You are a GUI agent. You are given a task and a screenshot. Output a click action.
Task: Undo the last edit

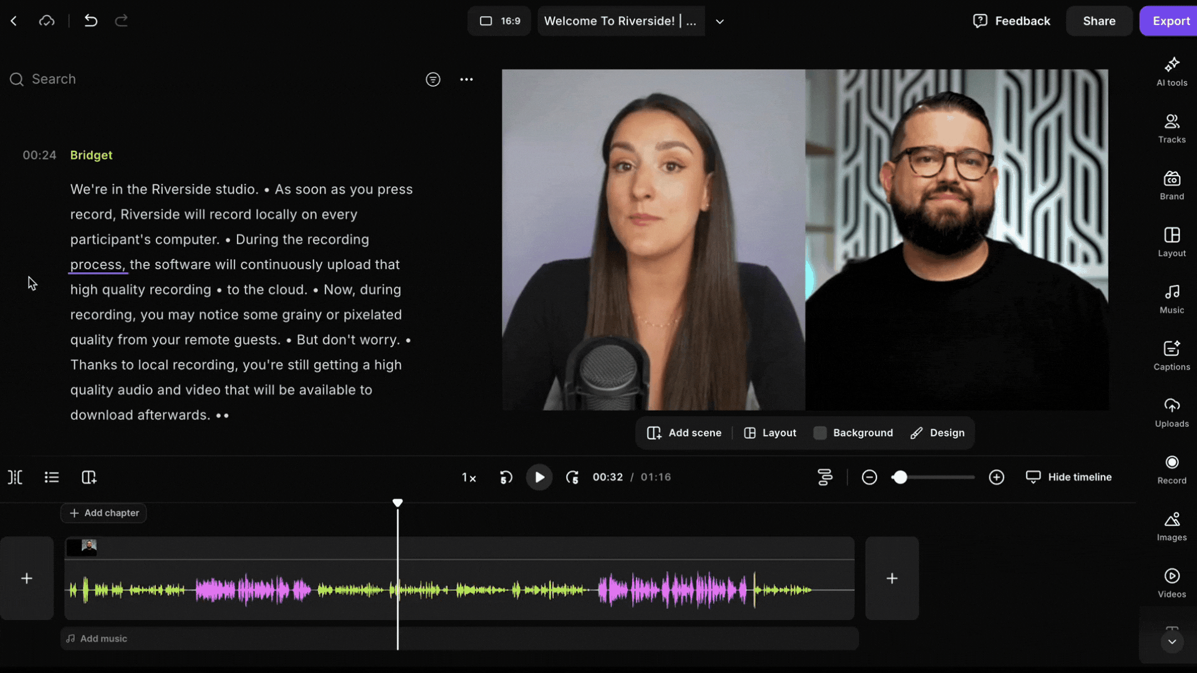click(x=91, y=21)
